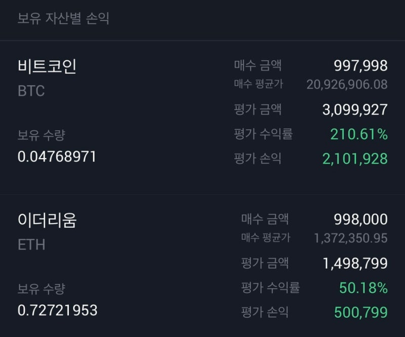Tap Ethereum valuation amount 1,498,799
Viewport: 405px width, 337px height.
pyautogui.click(x=355, y=264)
